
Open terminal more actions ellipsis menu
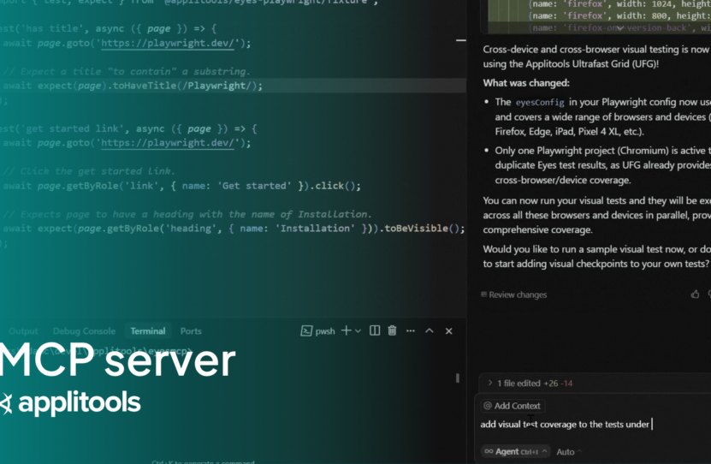(411, 330)
